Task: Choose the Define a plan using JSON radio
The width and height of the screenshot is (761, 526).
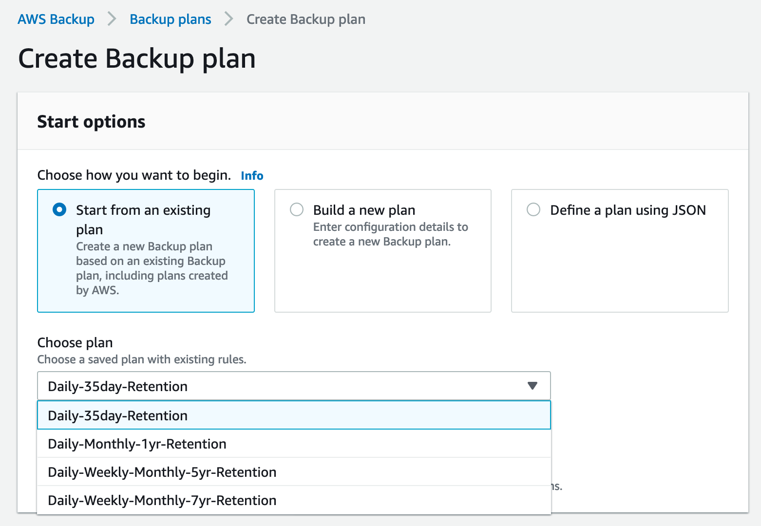Action: coord(533,210)
